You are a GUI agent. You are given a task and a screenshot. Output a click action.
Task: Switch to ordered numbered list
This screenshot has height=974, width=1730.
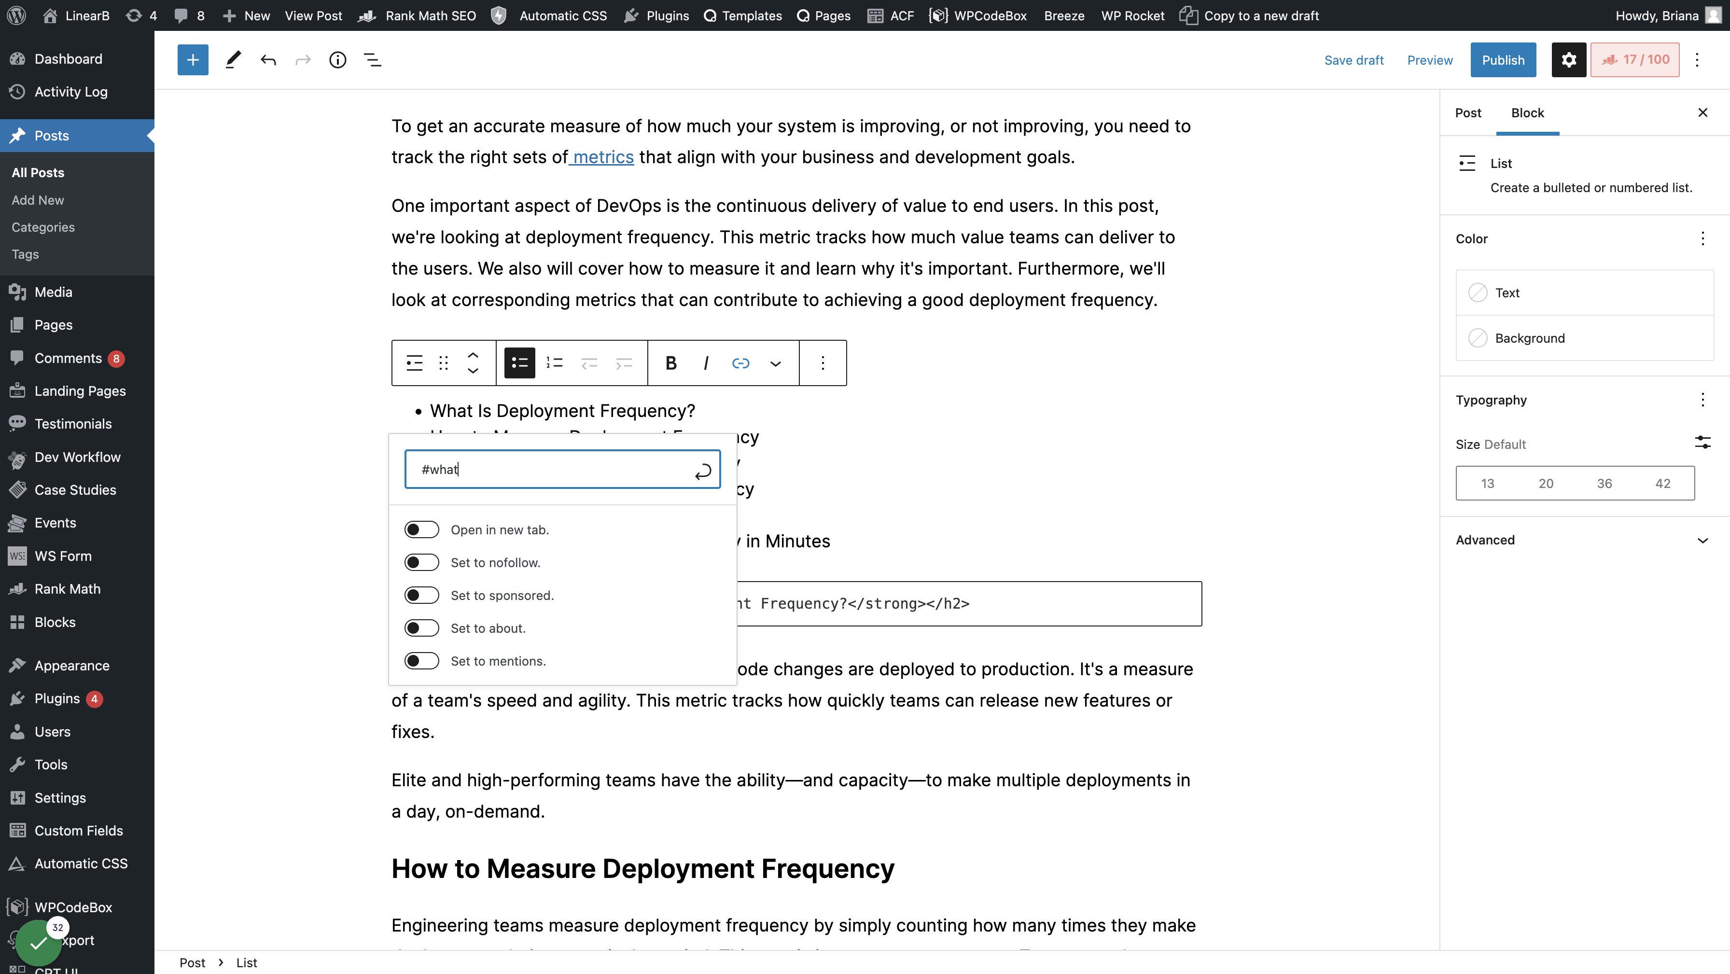554,363
